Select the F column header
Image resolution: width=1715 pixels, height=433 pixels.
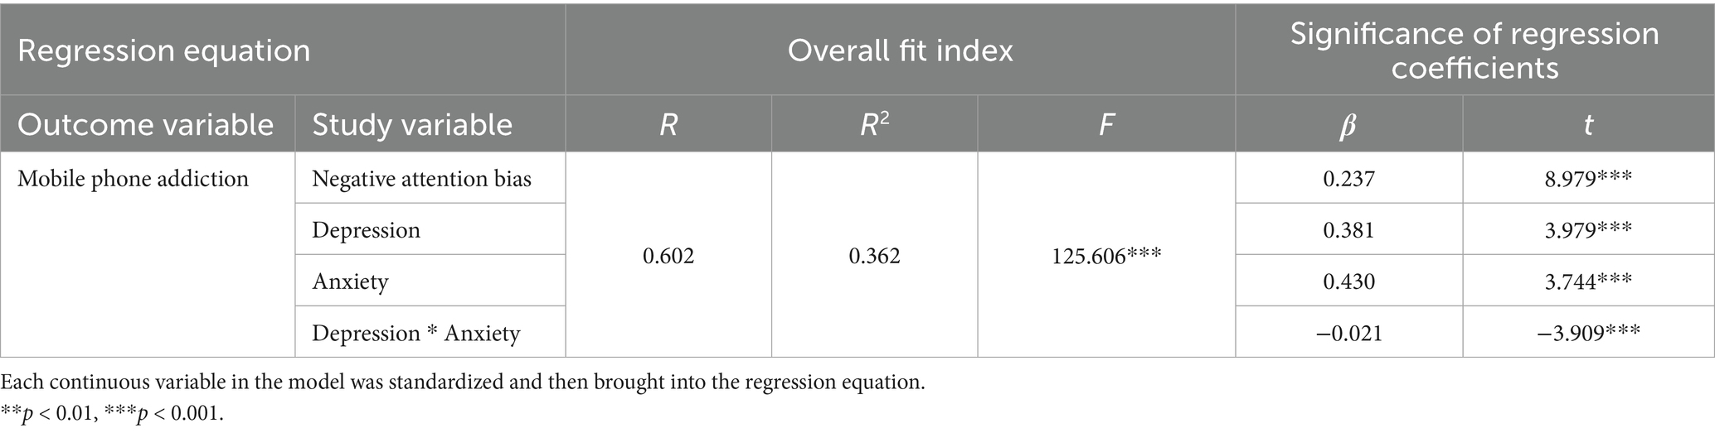[1106, 123]
